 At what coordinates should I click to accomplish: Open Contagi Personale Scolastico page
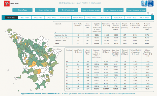113,10
